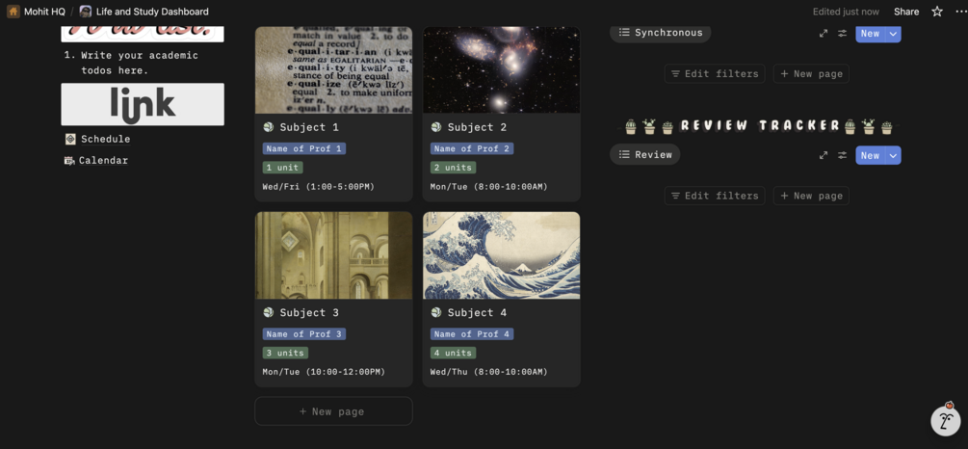Image resolution: width=968 pixels, height=449 pixels.
Task: Open view settings for Synchronous database
Action: [x=842, y=34]
